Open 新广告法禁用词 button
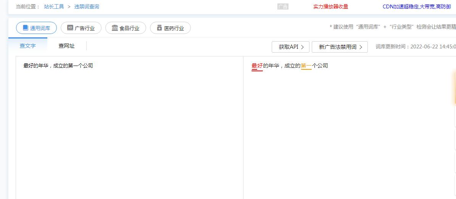 (x=340, y=47)
